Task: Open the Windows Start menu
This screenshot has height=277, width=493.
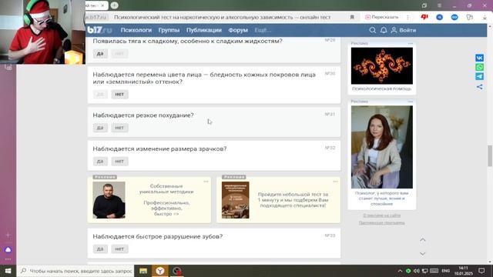Action: coord(8,271)
